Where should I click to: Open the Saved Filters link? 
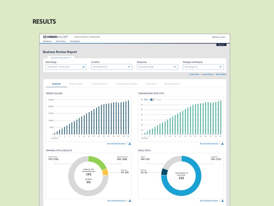(x=208, y=74)
